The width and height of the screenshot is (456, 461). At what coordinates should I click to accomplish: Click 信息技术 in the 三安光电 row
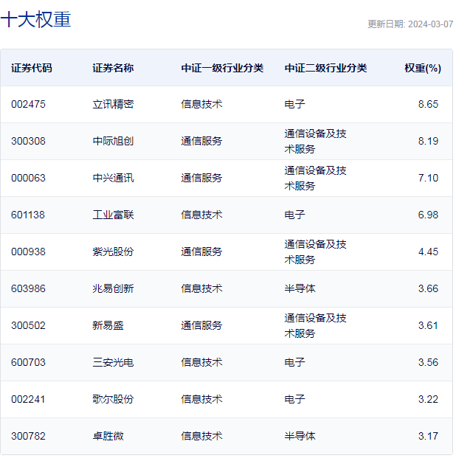click(201, 362)
